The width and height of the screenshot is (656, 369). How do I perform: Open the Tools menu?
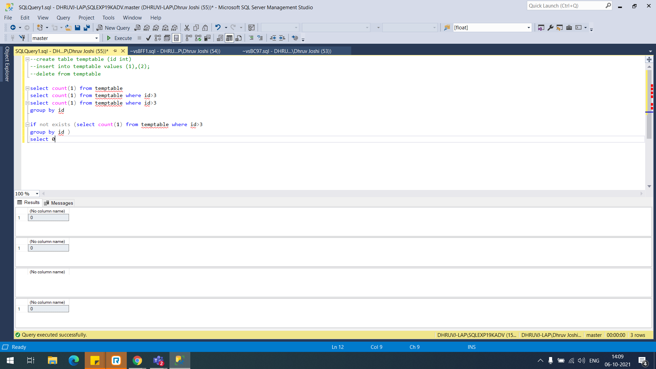click(x=108, y=17)
